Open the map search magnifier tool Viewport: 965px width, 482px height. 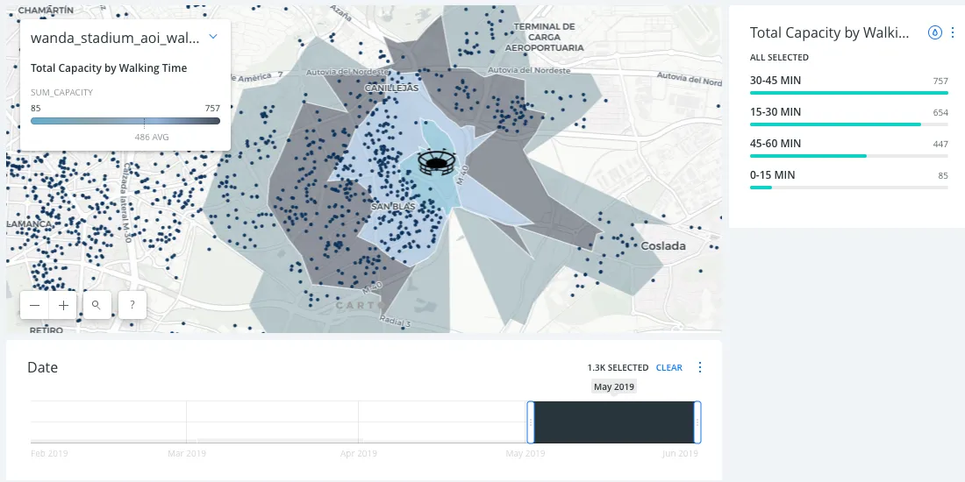click(x=96, y=305)
